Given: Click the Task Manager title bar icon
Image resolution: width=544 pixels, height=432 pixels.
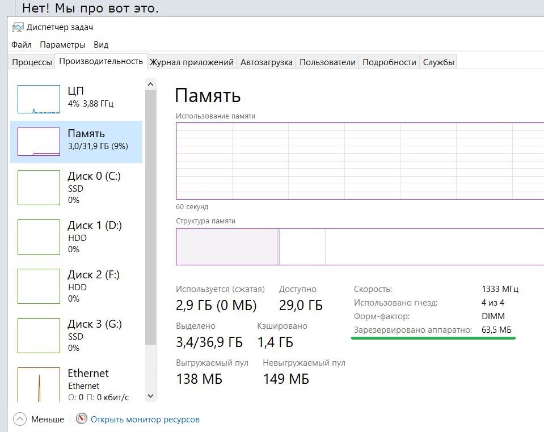Looking at the screenshot, I should click(x=18, y=27).
